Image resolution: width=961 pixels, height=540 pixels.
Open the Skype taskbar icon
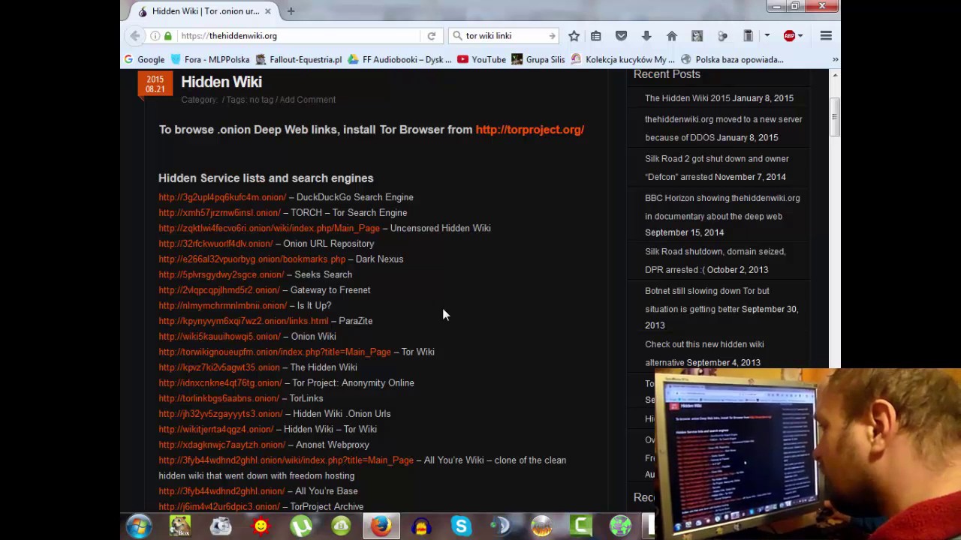(461, 526)
